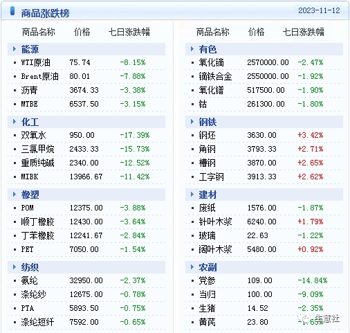Click the PTA commodity name
This screenshot has height=333, width=350.
pyautogui.click(x=28, y=308)
